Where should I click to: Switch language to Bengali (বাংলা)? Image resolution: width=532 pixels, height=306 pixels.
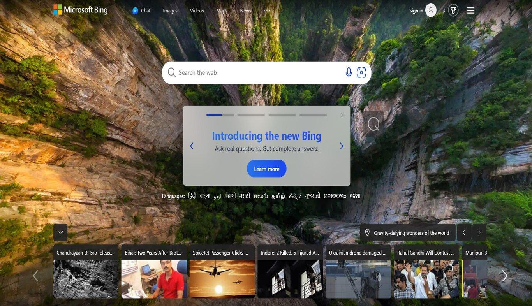(x=205, y=196)
